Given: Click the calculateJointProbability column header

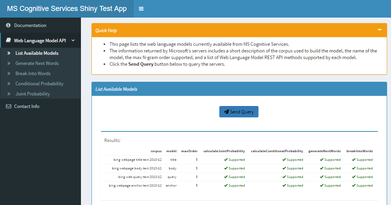Looking at the screenshot, I should coord(224,151).
